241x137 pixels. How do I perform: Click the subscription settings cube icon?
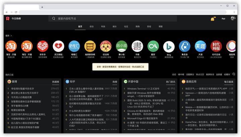pyautogui.click(x=234, y=74)
